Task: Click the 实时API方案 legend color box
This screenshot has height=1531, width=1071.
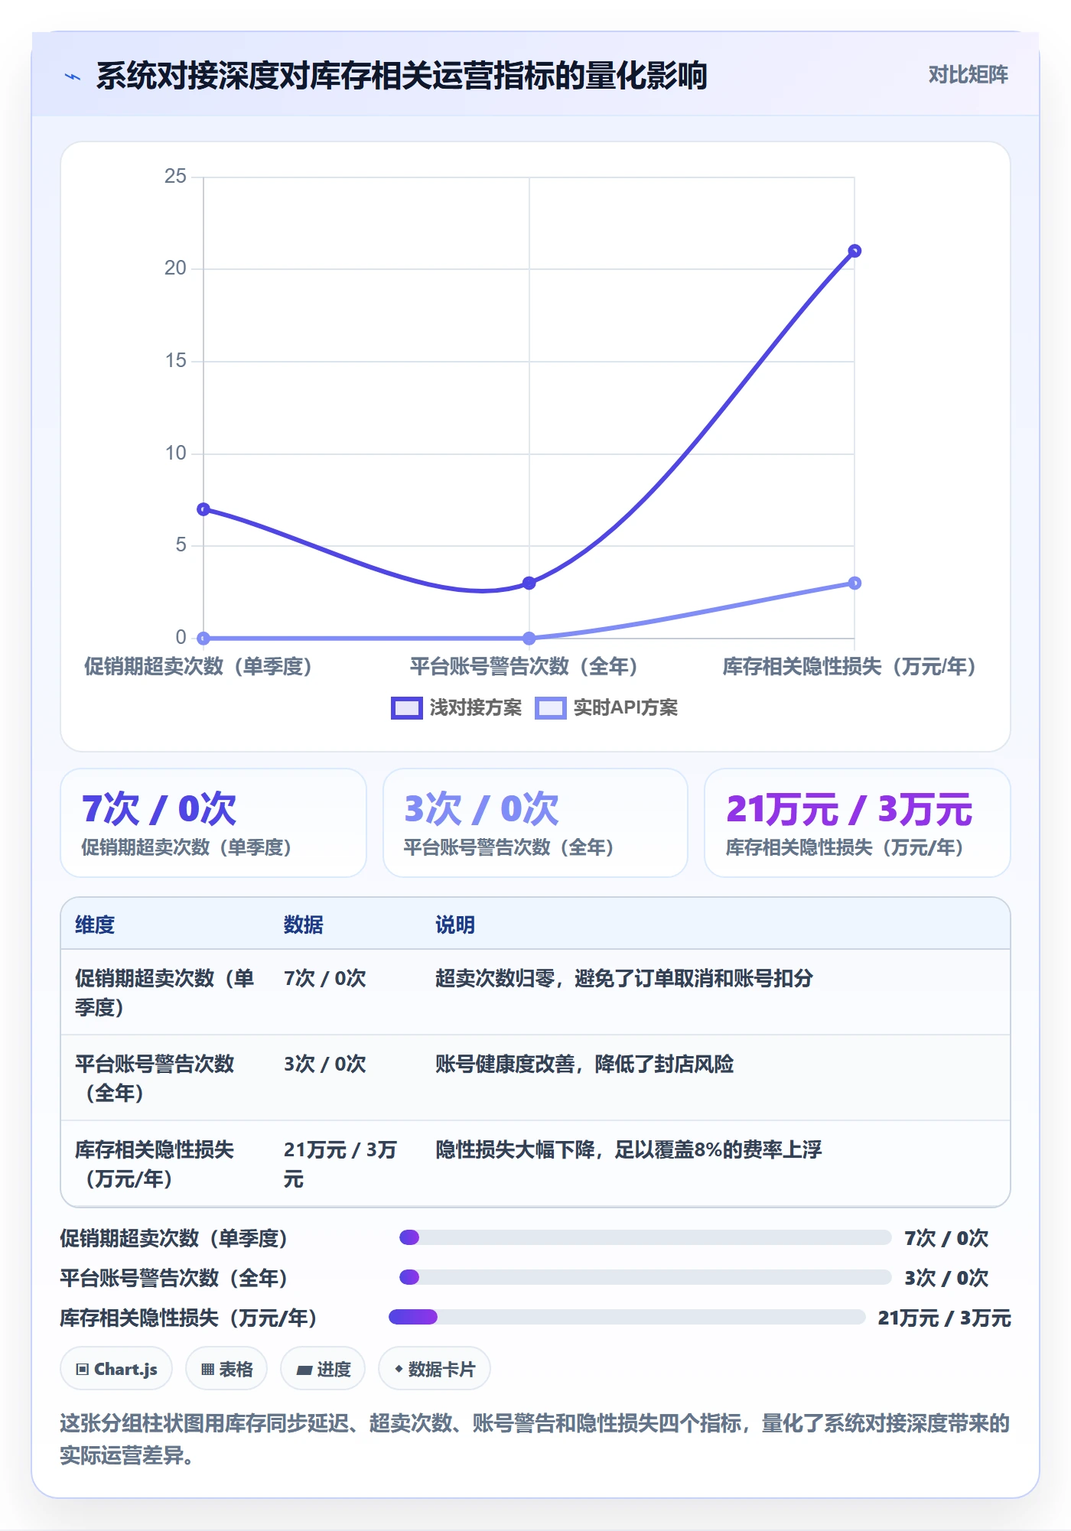Action: point(550,708)
